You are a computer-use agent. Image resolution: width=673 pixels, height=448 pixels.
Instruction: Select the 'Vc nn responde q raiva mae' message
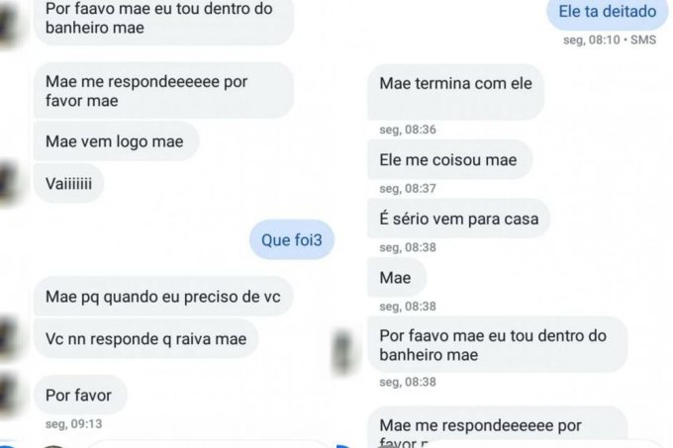tap(145, 338)
